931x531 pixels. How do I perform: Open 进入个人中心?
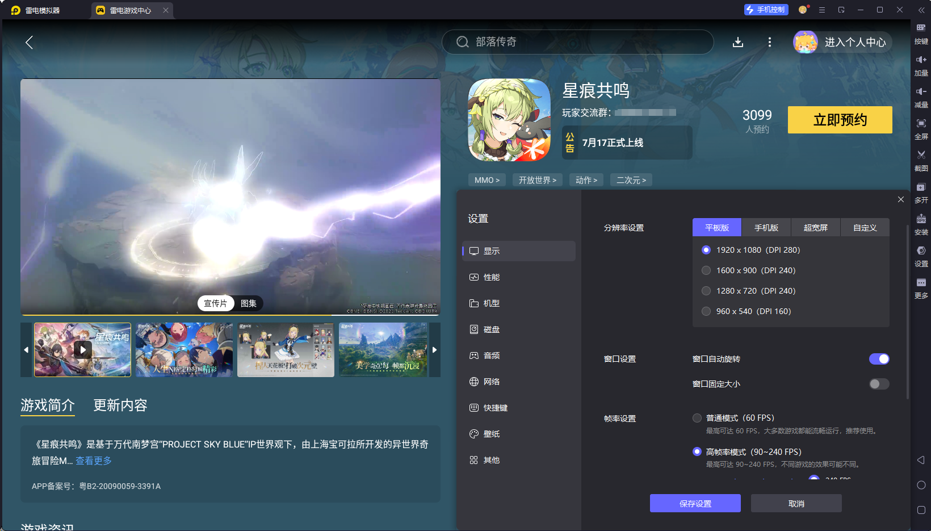coord(842,42)
